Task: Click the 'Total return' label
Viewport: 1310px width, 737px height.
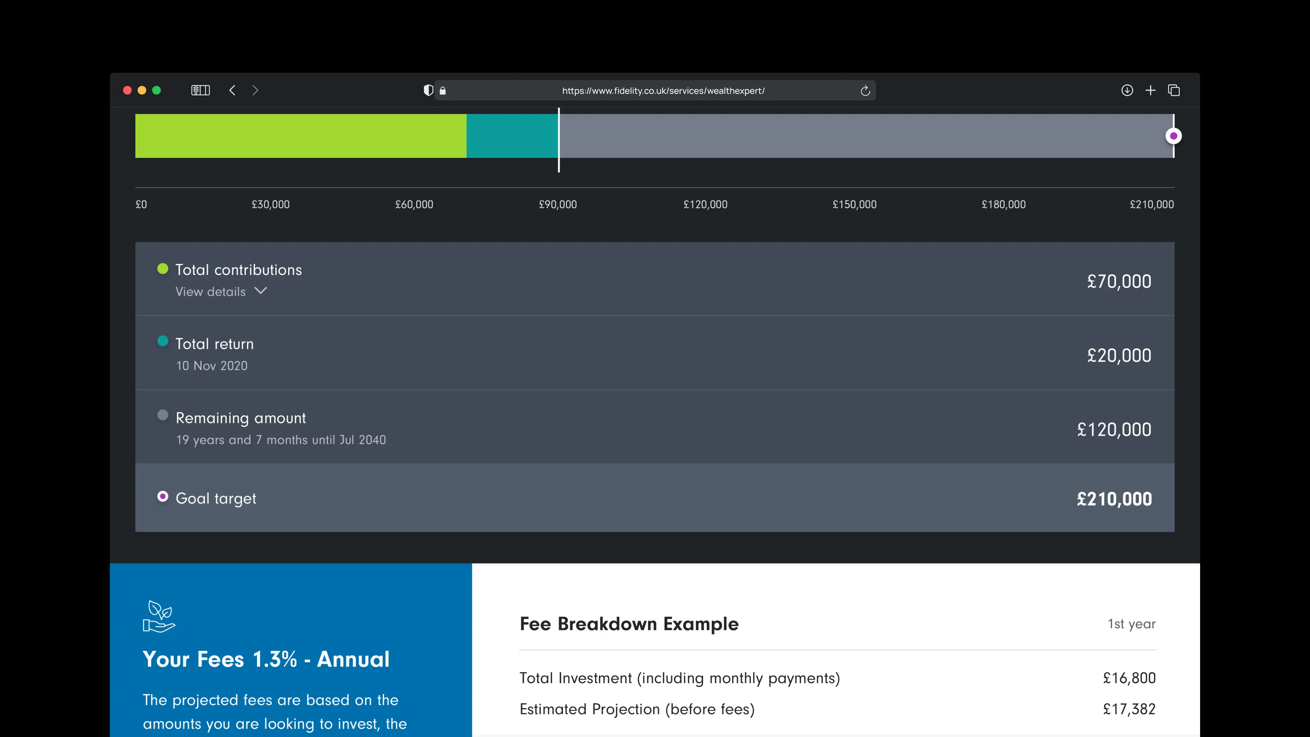Action: point(214,344)
